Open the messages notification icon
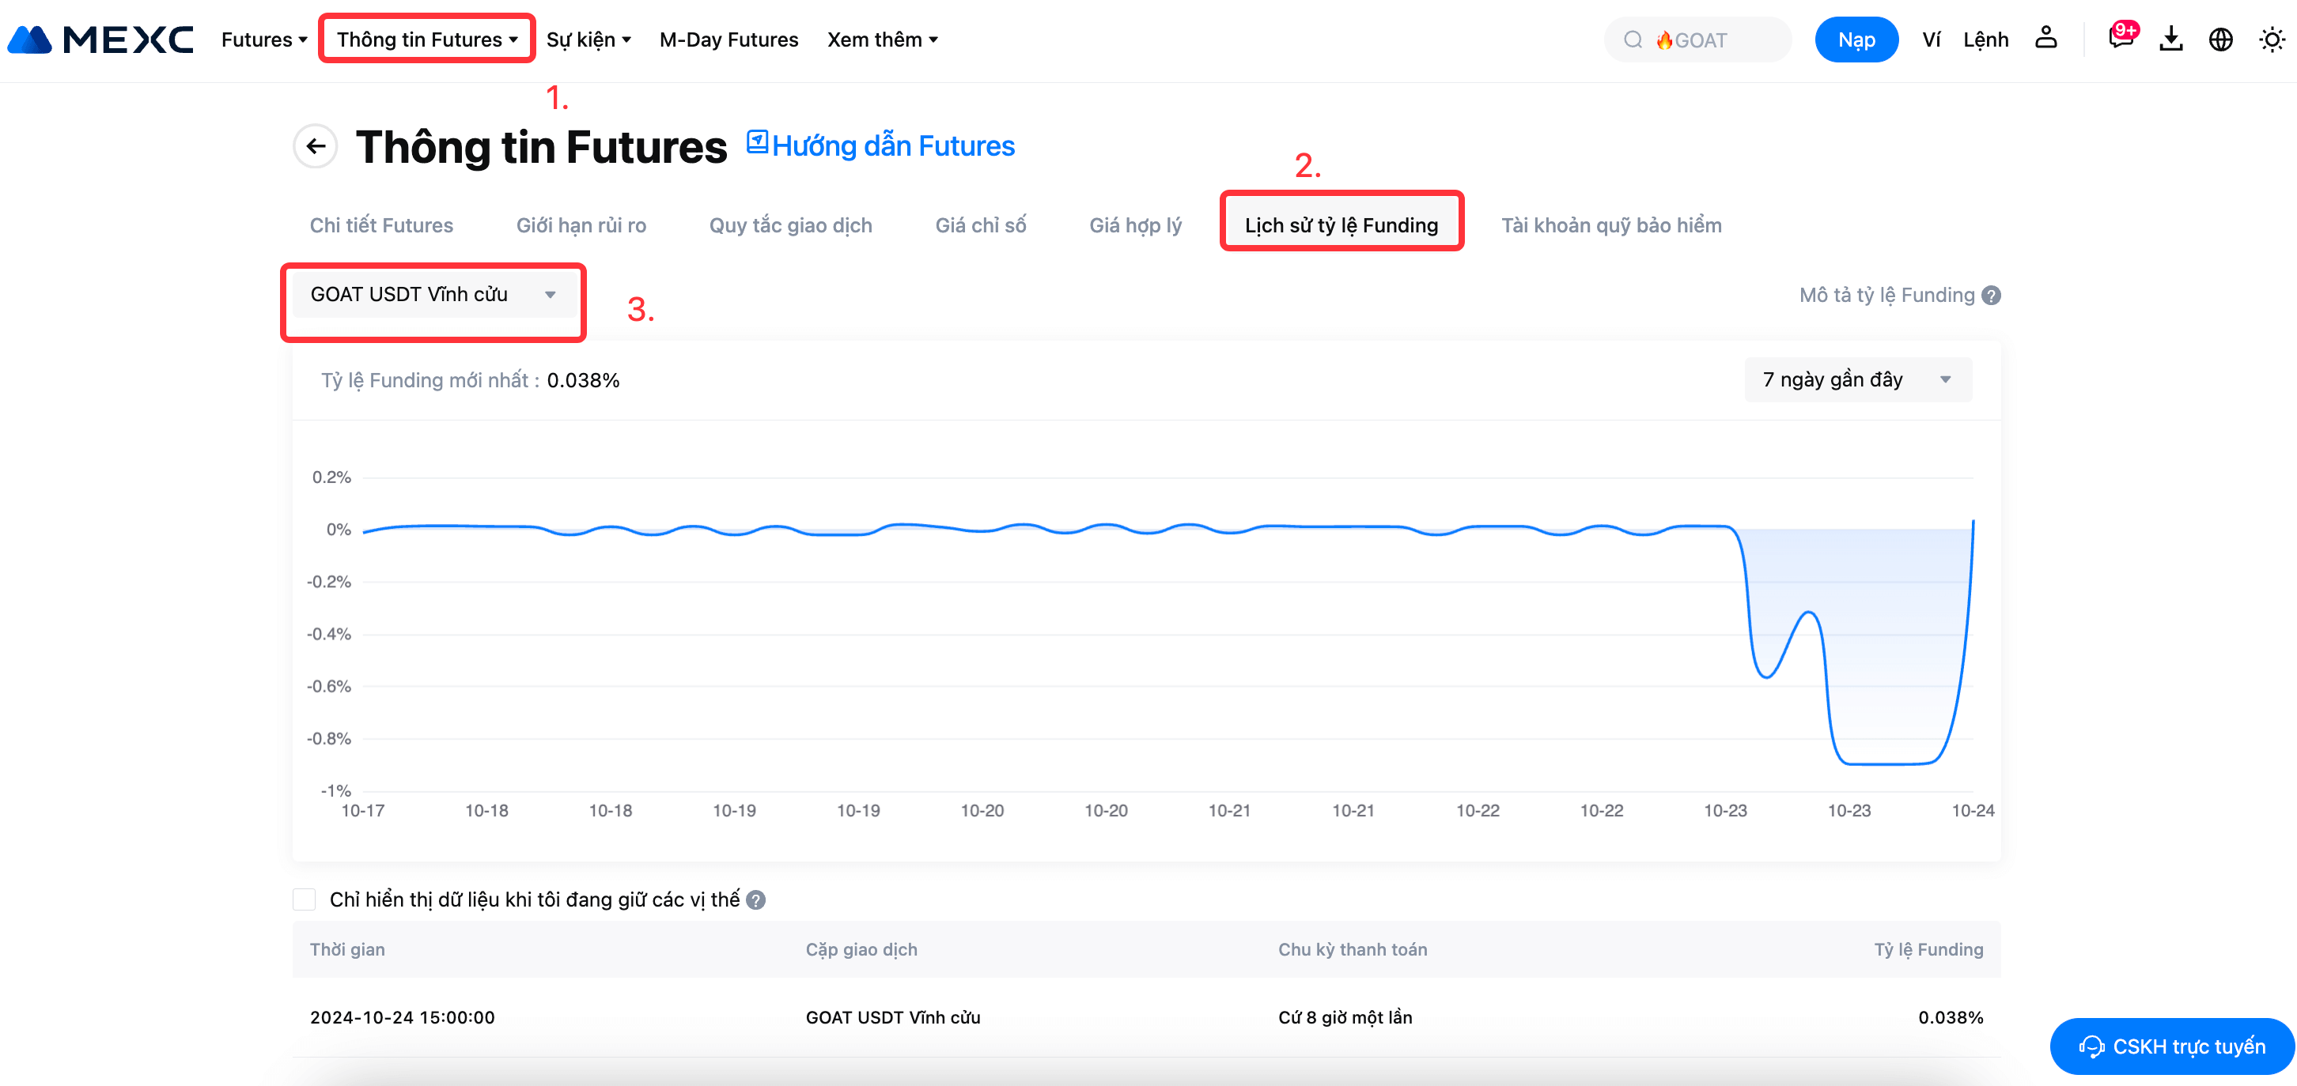This screenshot has width=2297, height=1086. [2121, 38]
